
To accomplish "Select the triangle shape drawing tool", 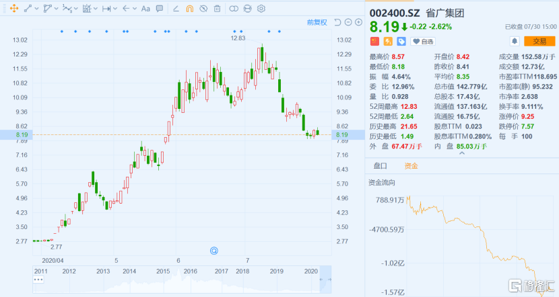I will pos(47,9).
